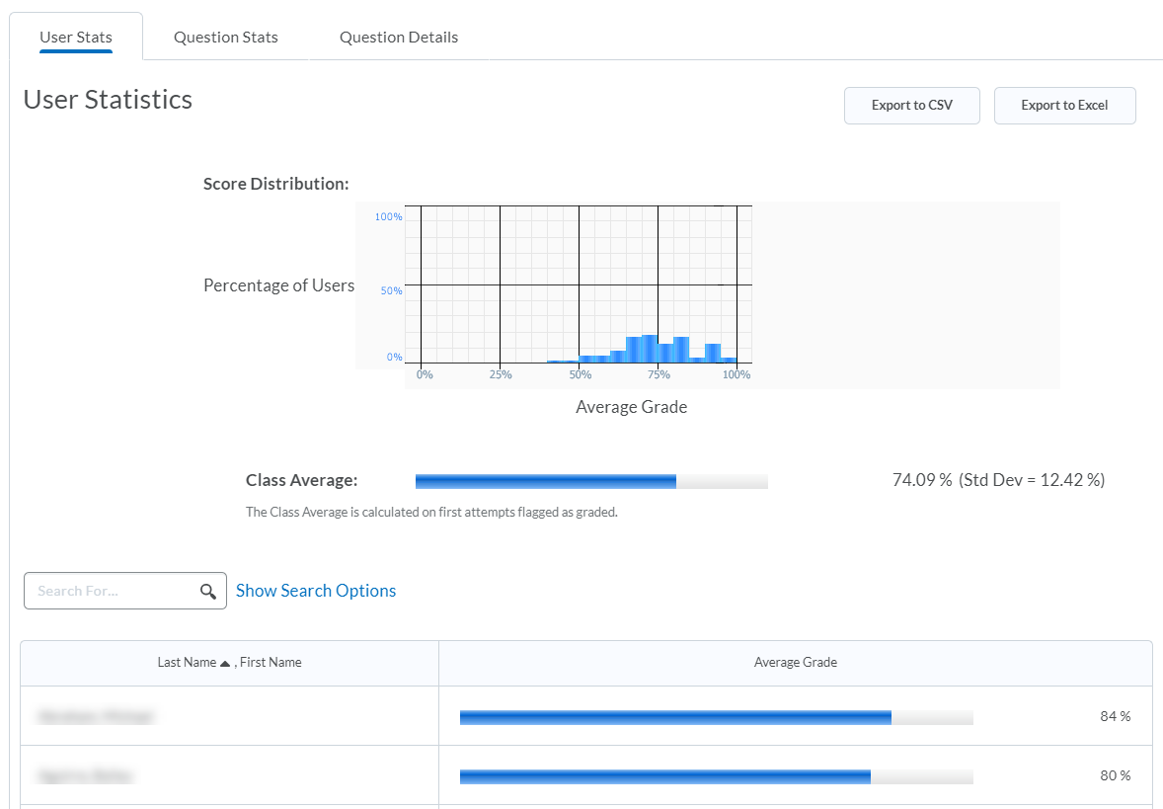Screen dimensions: 1163x809
Task: Sort the table by Last Name
Action: 186,663
